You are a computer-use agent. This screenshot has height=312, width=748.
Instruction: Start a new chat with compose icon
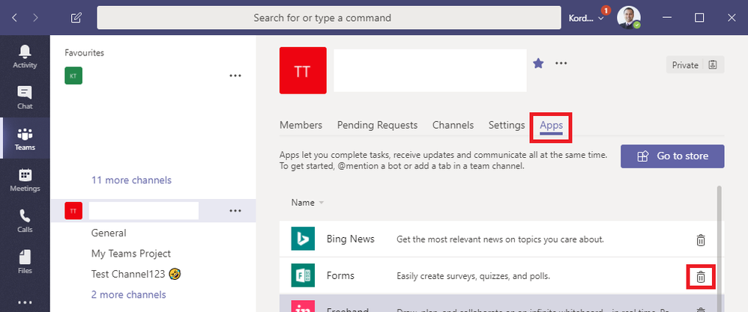pos(76,18)
